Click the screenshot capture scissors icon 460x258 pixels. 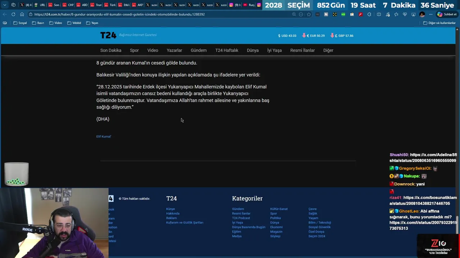(x=413, y=14)
